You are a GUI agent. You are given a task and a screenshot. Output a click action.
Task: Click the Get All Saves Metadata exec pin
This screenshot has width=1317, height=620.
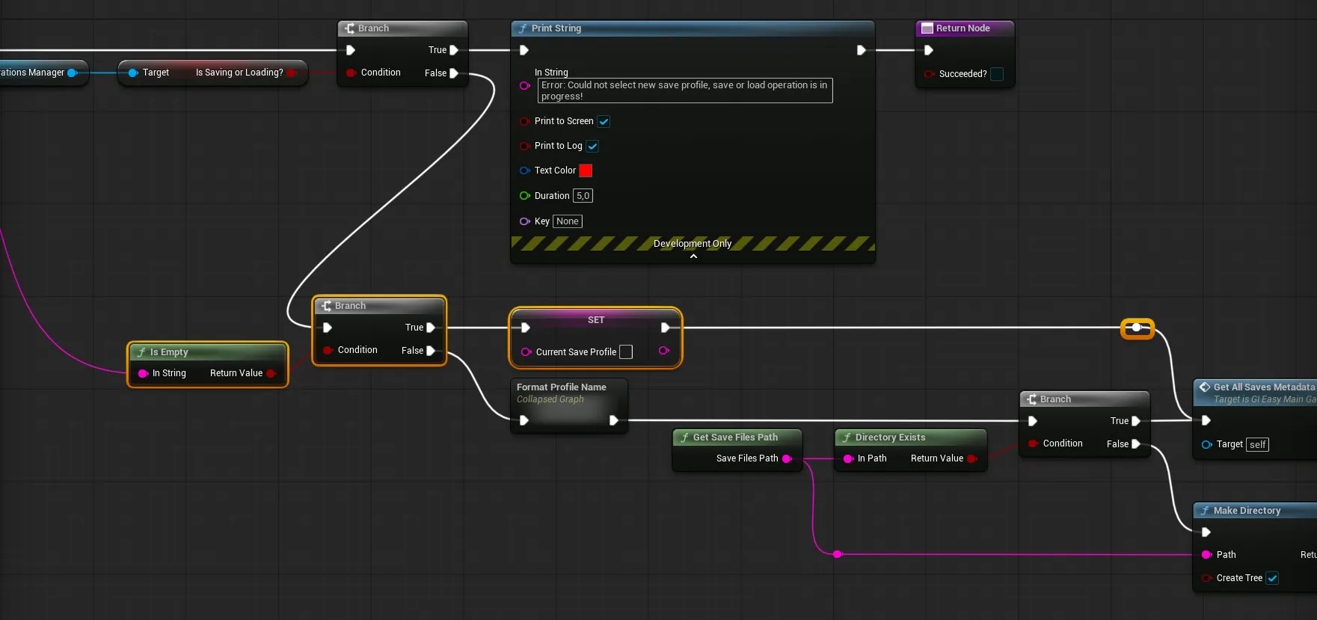click(1206, 421)
